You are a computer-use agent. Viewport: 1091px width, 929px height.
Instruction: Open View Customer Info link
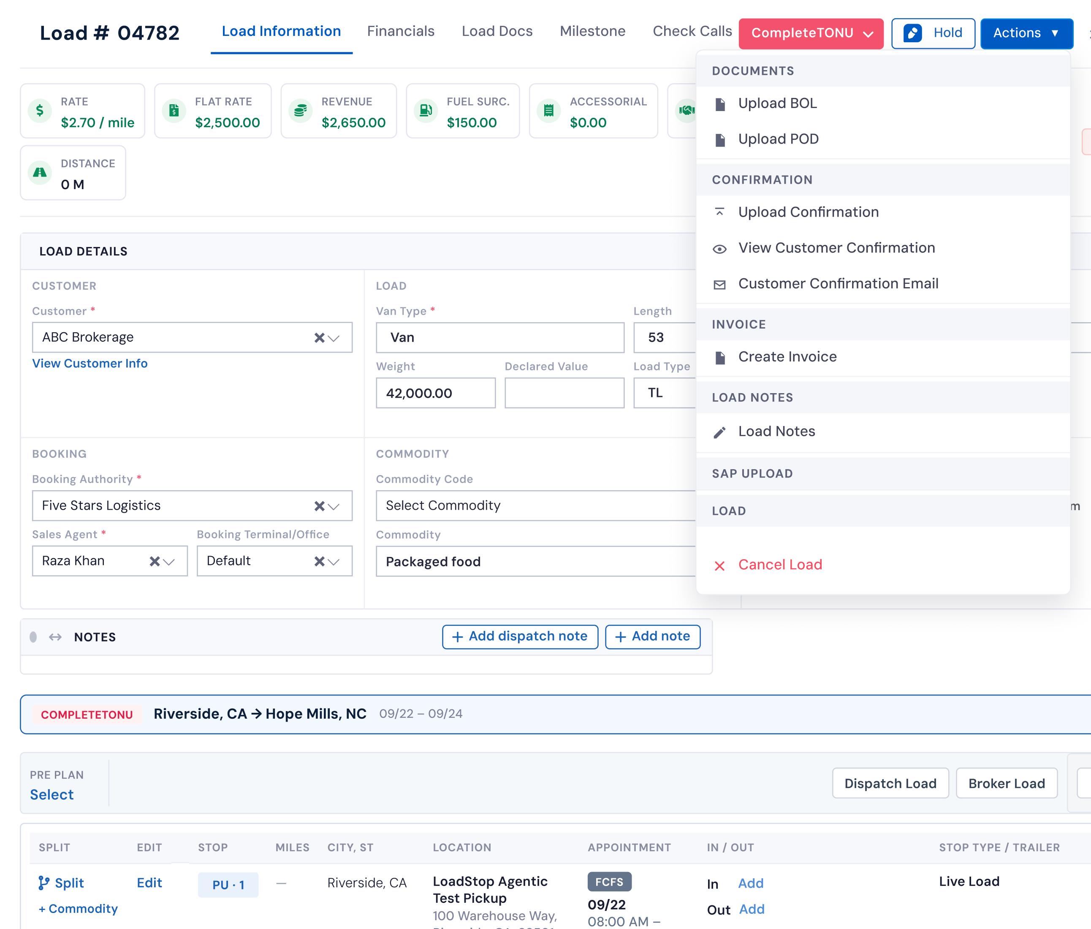(90, 364)
